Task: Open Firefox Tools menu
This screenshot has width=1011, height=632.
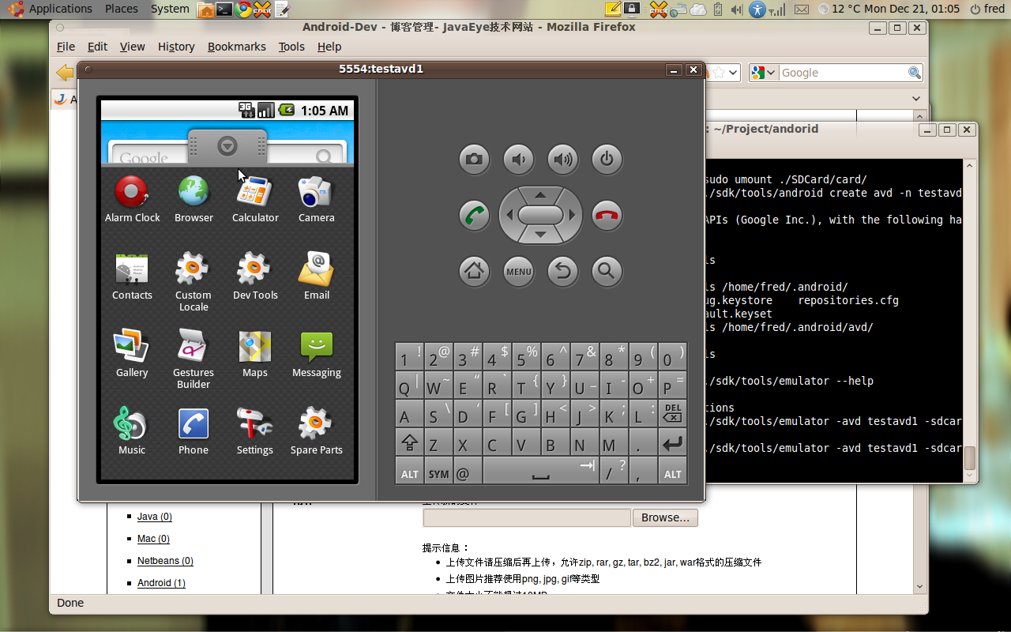Action: (291, 47)
